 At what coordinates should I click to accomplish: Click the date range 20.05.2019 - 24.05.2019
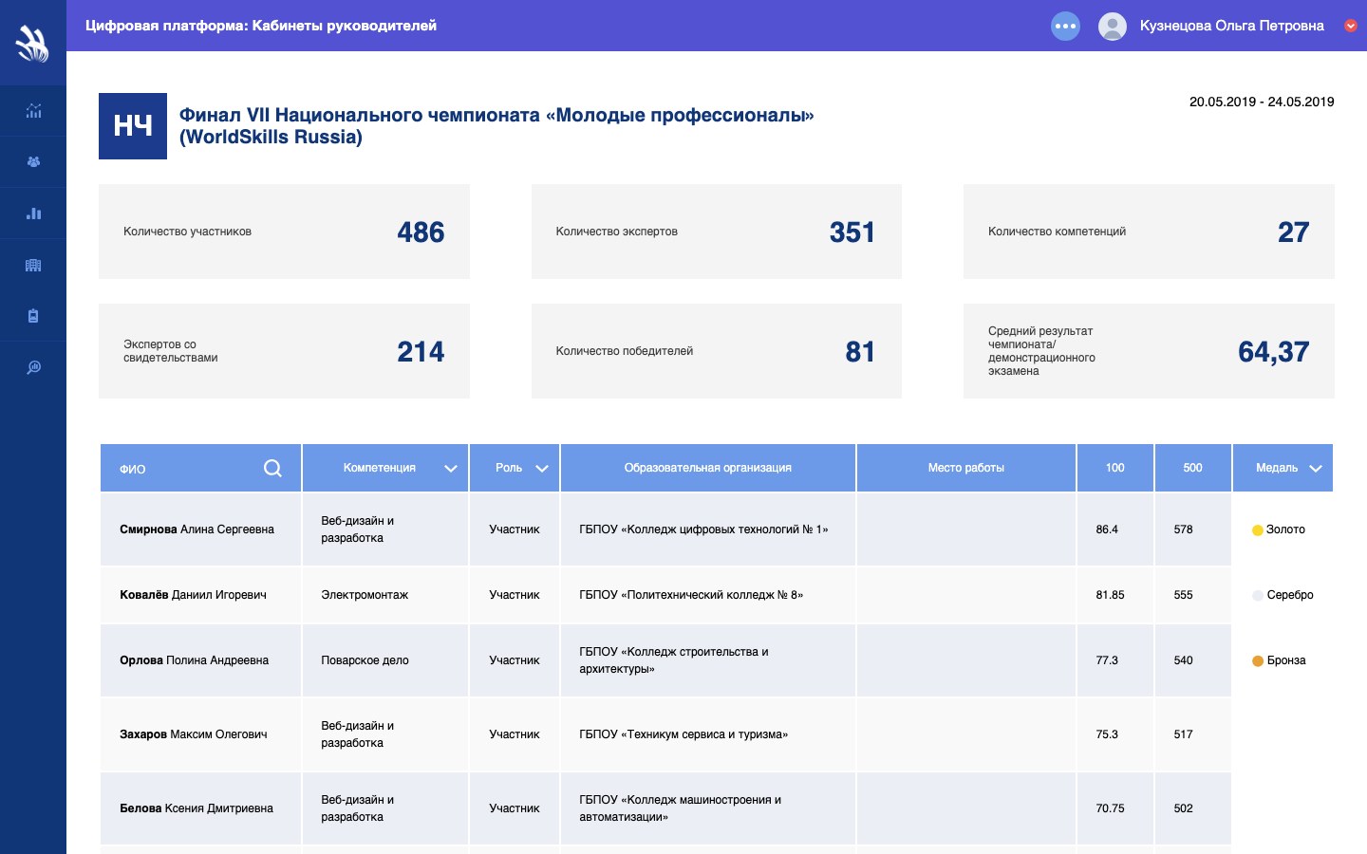click(1262, 102)
